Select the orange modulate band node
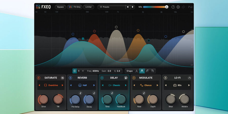The height and width of the screenshot is (114, 228). pyautogui.click(x=138, y=30)
